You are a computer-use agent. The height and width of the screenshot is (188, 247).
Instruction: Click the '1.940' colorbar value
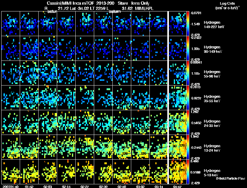pyautogui.click(x=195, y=136)
